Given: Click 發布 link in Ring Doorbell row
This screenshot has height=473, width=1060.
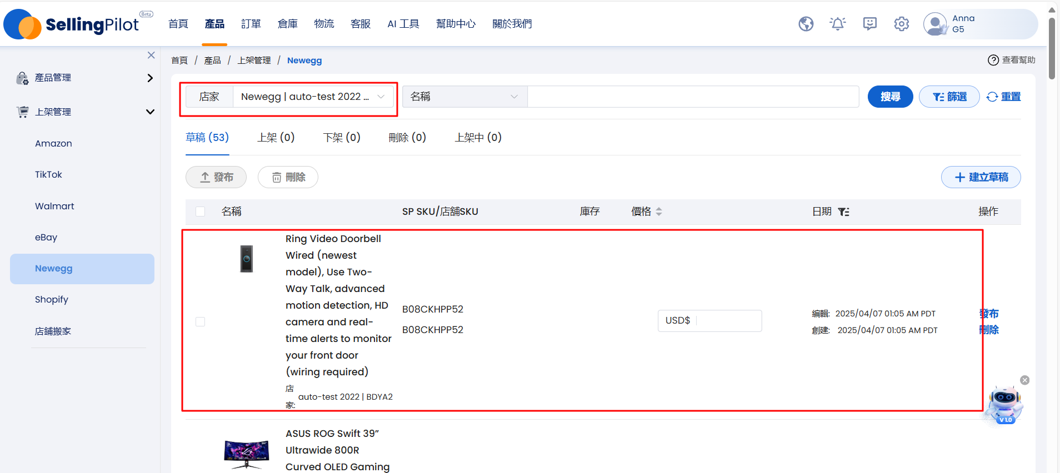Looking at the screenshot, I should click(989, 314).
